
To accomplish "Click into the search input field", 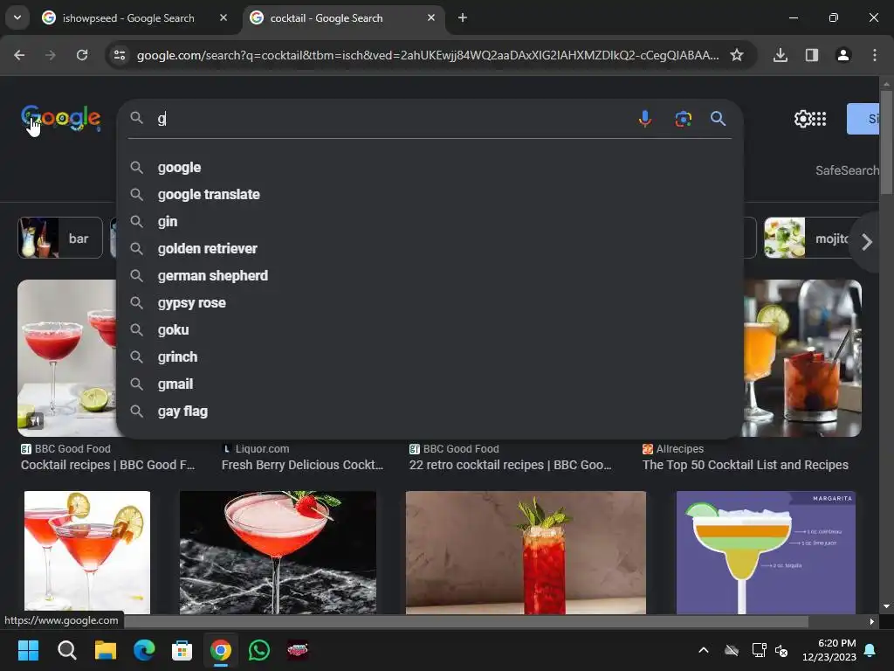I will pos(394,119).
